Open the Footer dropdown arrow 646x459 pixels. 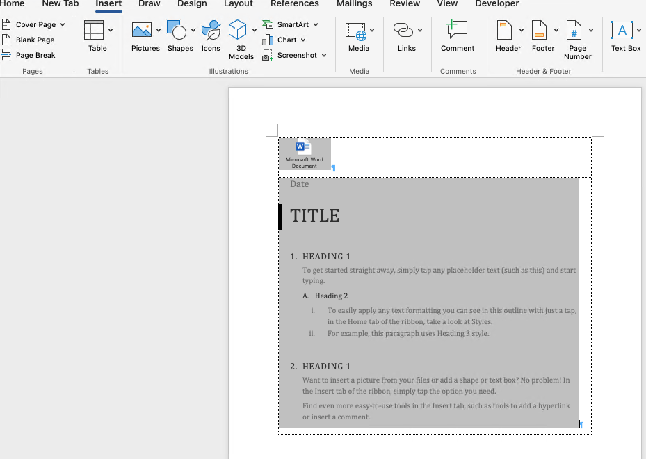pyautogui.click(x=556, y=30)
